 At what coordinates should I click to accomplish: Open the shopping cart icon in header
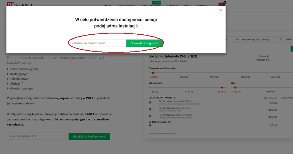[x=222, y=4]
